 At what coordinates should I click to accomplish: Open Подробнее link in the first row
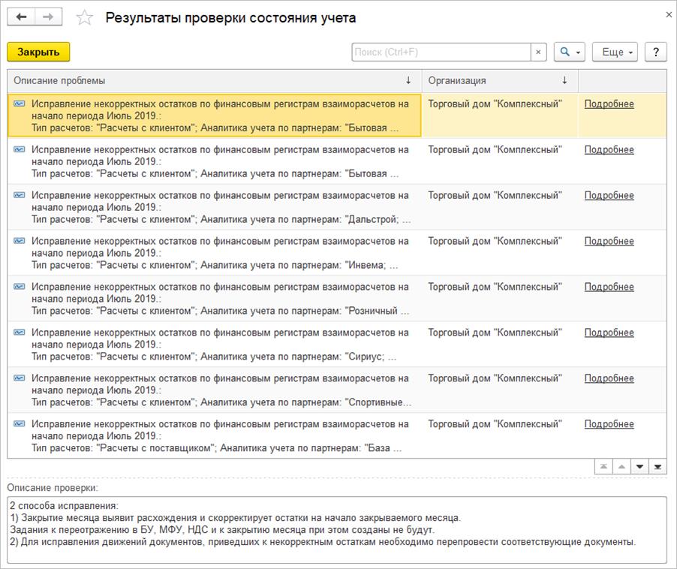click(x=609, y=104)
